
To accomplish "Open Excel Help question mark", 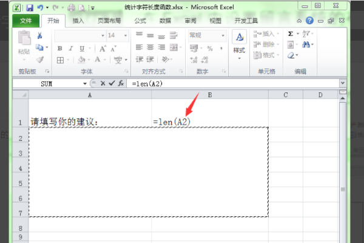I will pos(309,21).
